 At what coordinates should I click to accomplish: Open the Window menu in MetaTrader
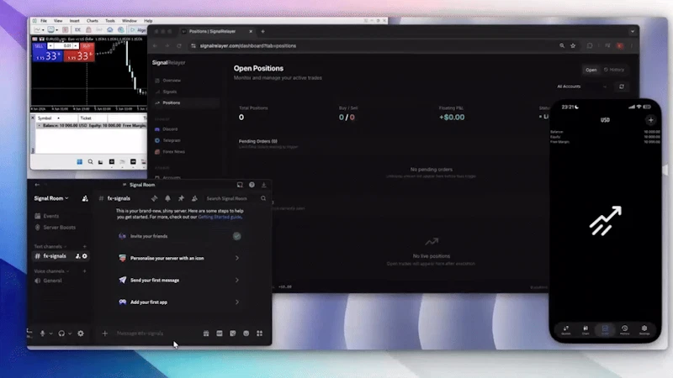(x=130, y=20)
